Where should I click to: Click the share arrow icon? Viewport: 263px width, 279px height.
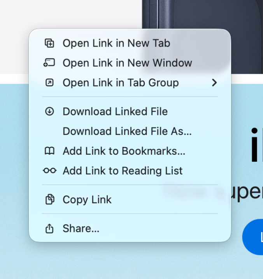point(49,228)
